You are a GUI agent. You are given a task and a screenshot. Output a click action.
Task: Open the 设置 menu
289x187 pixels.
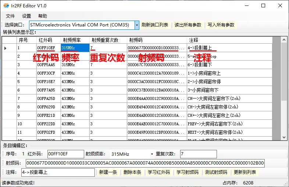pyautogui.click(x=26, y=16)
